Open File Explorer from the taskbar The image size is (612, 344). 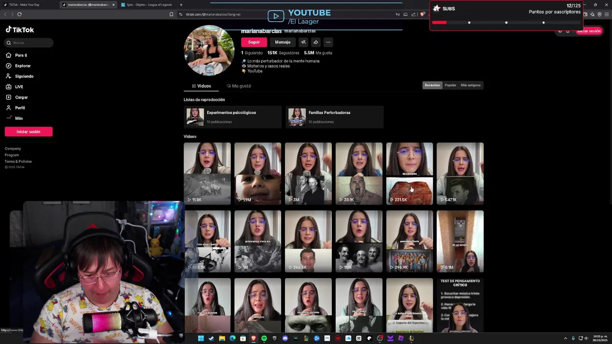[x=222, y=338]
